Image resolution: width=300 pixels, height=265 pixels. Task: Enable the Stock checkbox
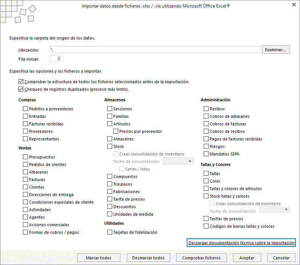pos(110,146)
